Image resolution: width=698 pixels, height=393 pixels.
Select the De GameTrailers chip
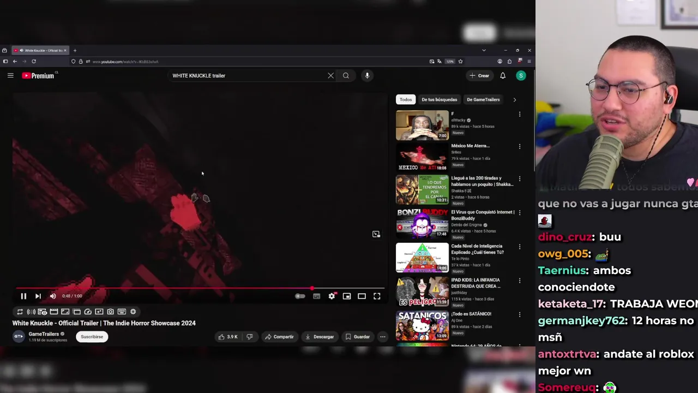(483, 100)
